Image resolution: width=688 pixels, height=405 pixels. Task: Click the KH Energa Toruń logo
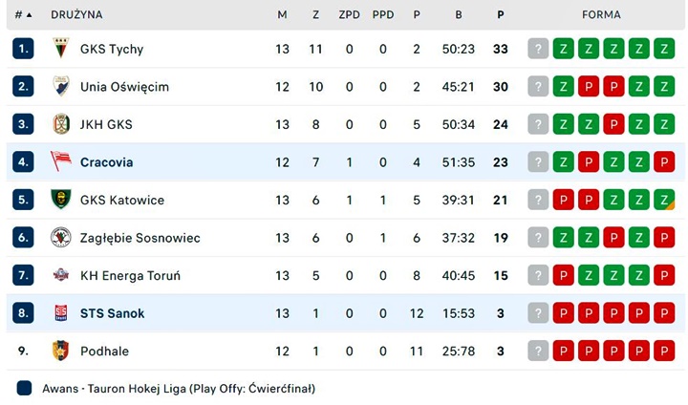[x=61, y=275]
